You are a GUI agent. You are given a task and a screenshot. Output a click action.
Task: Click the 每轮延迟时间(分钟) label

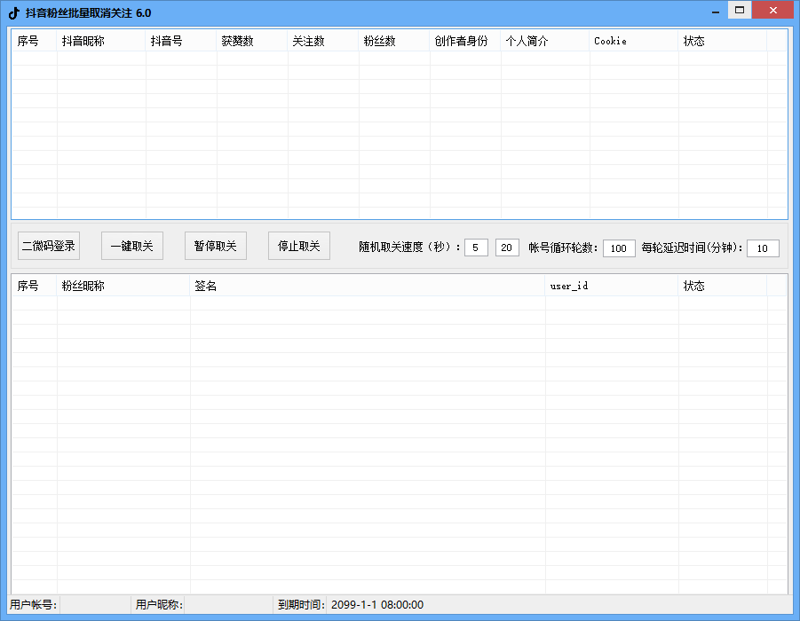point(692,248)
